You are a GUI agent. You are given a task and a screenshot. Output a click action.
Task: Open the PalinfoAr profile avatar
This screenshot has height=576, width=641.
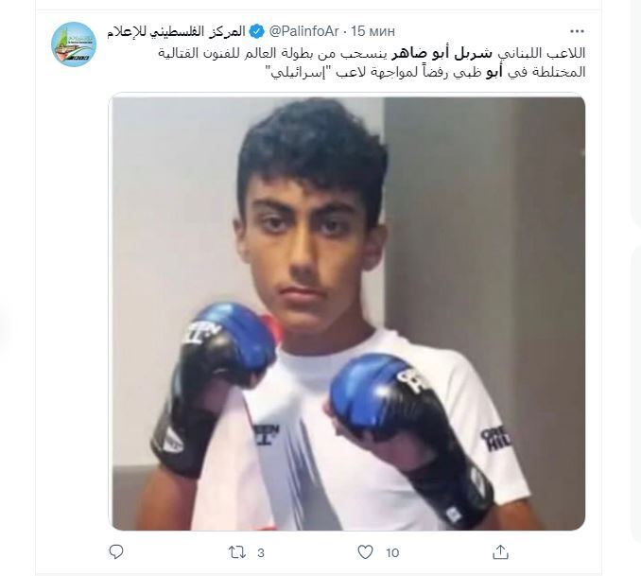pos(74,44)
